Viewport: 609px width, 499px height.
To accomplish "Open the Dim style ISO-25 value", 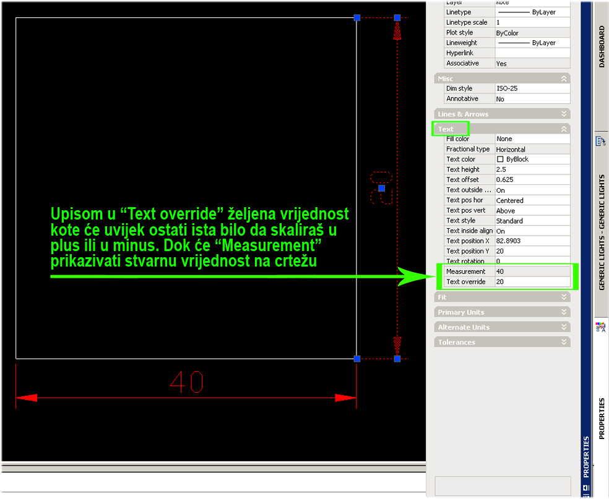I will click(532, 88).
